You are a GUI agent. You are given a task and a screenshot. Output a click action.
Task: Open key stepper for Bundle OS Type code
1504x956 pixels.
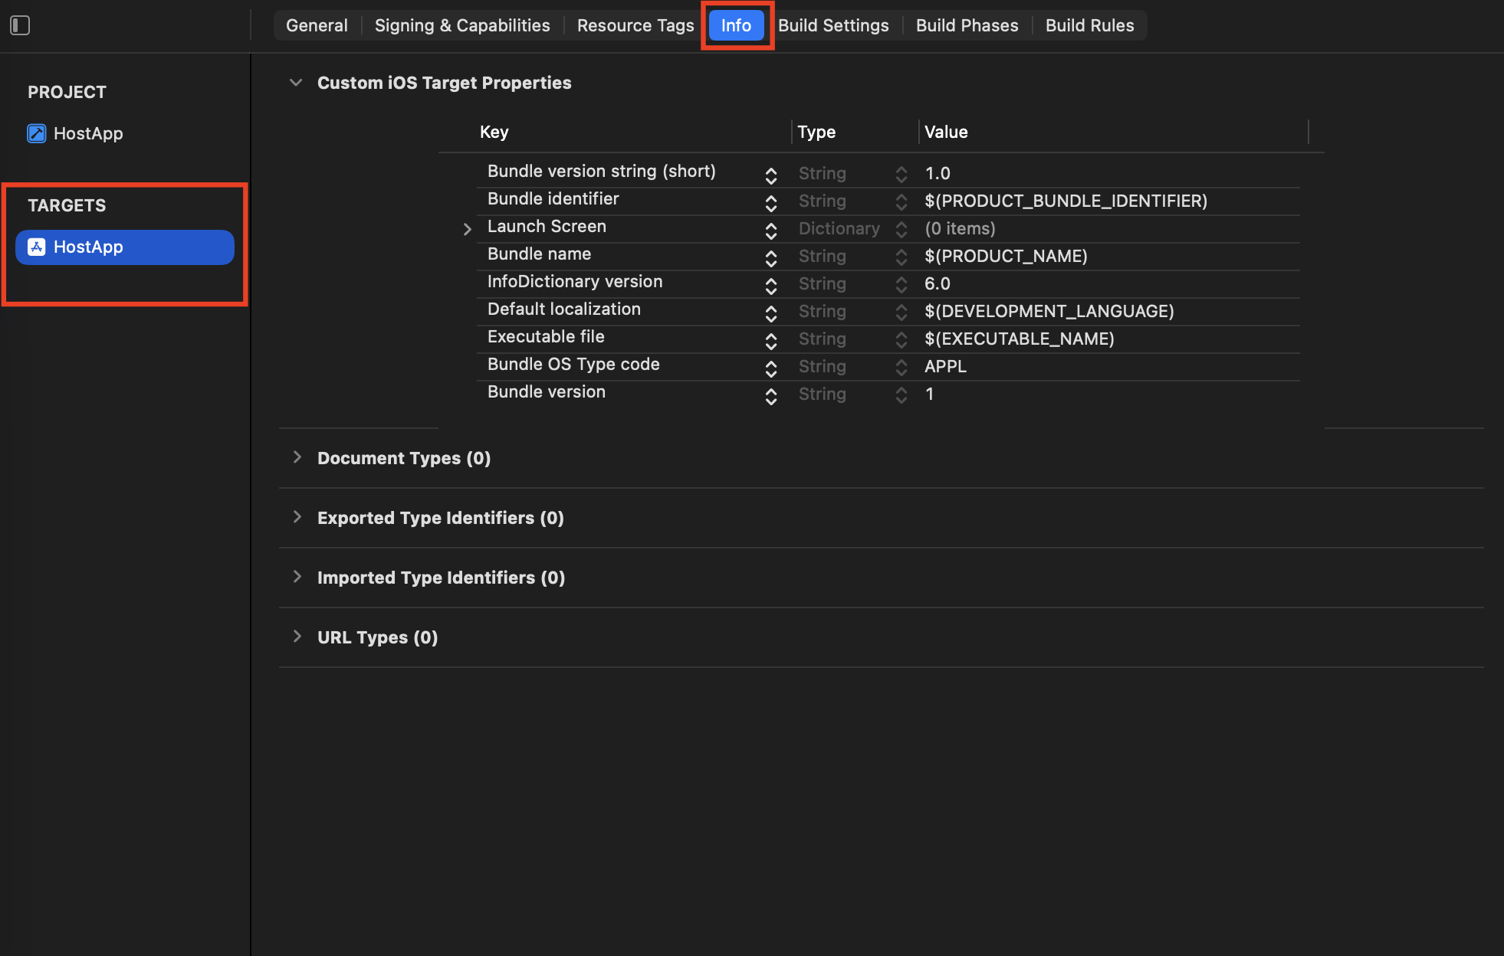[x=771, y=368]
